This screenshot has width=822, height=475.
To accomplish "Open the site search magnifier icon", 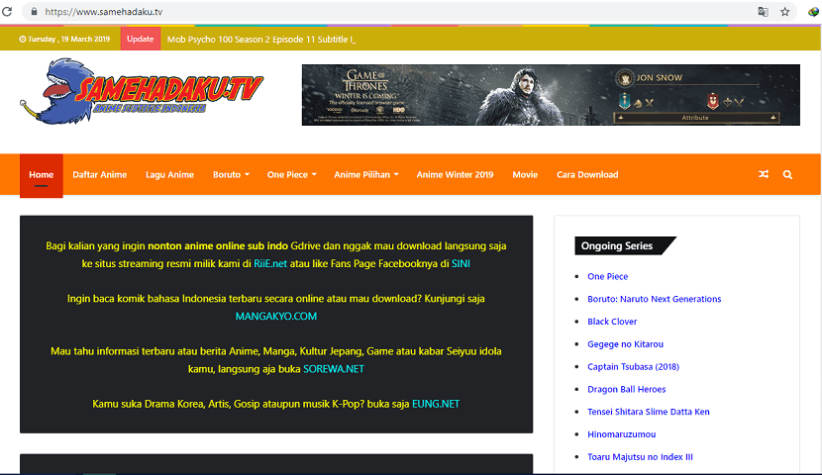I will [x=787, y=174].
